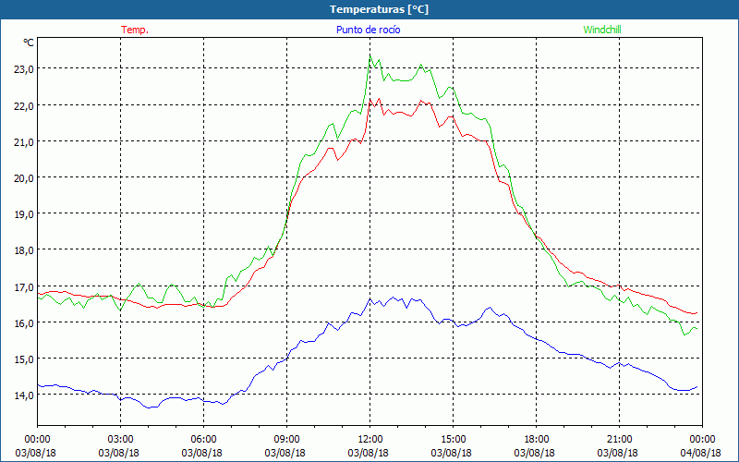The image size is (739, 462).
Task: Click the '°C' unit label on the axis
Action: [29, 43]
